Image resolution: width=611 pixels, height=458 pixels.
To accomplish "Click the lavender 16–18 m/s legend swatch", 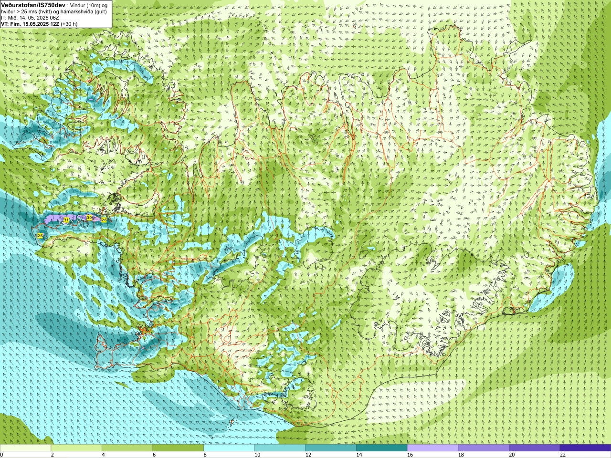I will tap(432, 448).
